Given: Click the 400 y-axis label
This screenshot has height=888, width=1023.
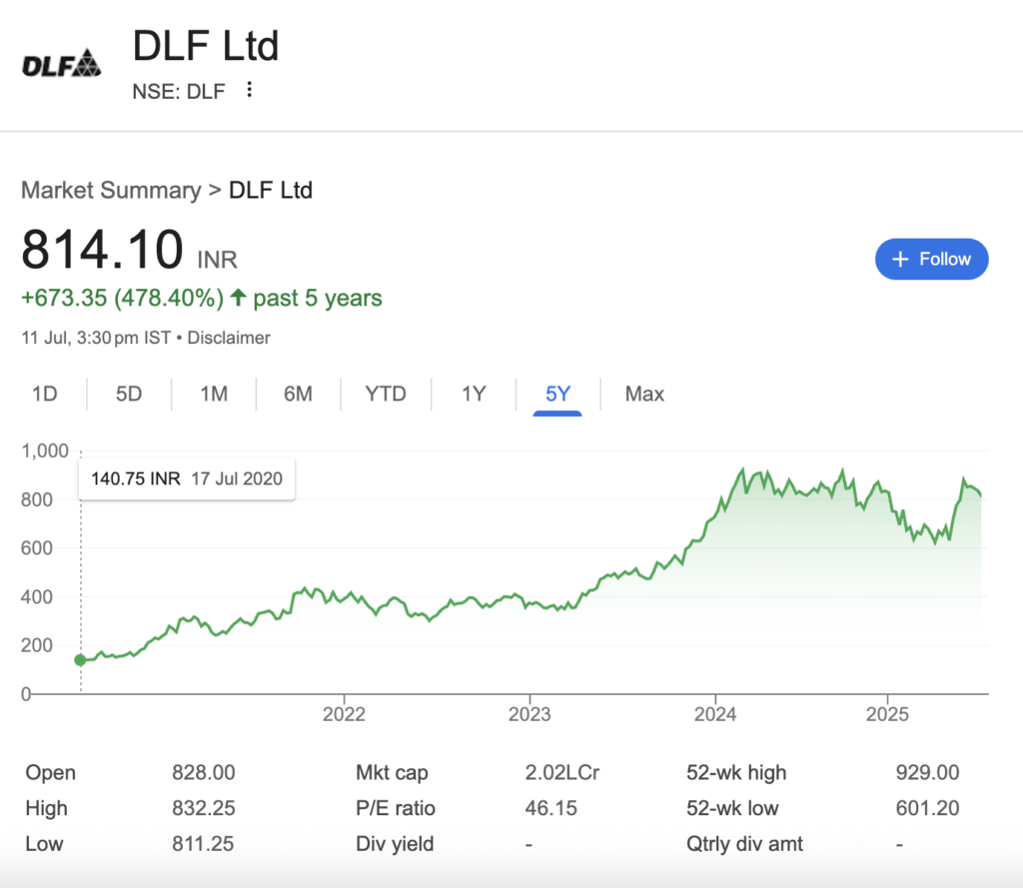Looking at the screenshot, I should [x=37, y=597].
